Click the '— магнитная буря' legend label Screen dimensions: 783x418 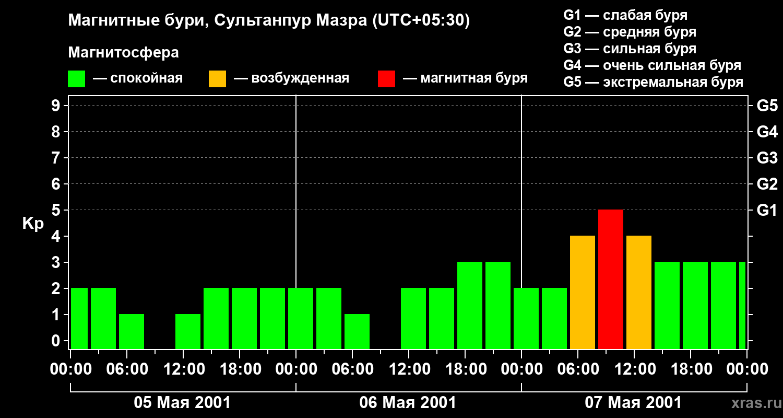point(465,79)
